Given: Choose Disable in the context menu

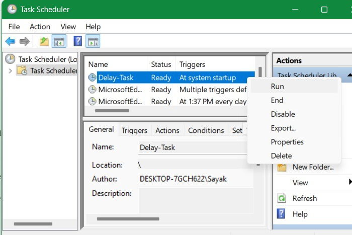Looking at the screenshot, I should pyautogui.click(x=283, y=114).
